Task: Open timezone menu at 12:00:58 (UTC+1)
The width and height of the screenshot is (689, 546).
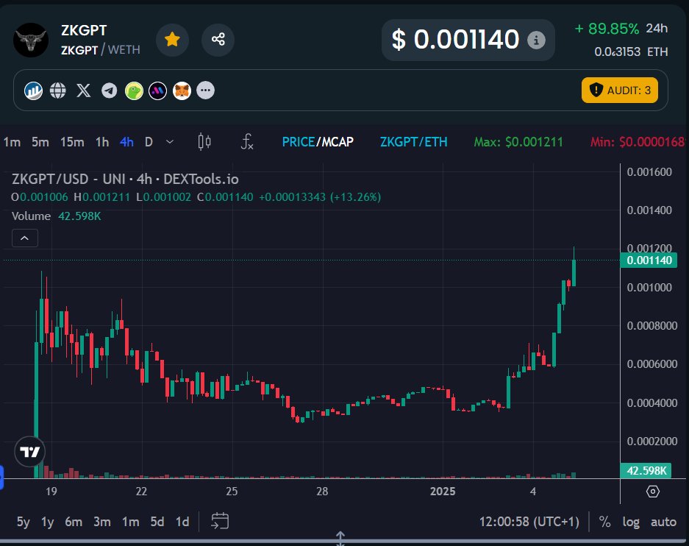Action: coord(529,522)
